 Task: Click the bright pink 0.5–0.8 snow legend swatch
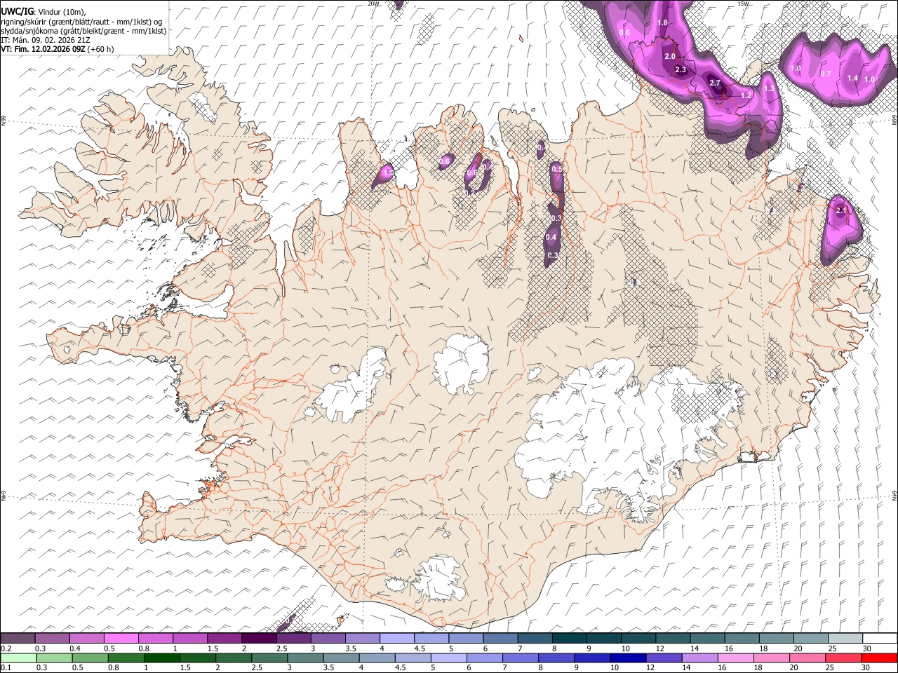pyautogui.click(x=121, y=638)
